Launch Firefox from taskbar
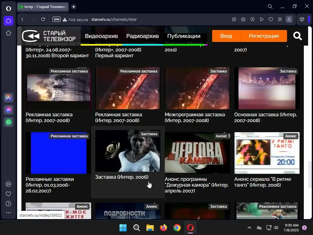The height and width of the screenshot is (235, 313). (164, 228)
